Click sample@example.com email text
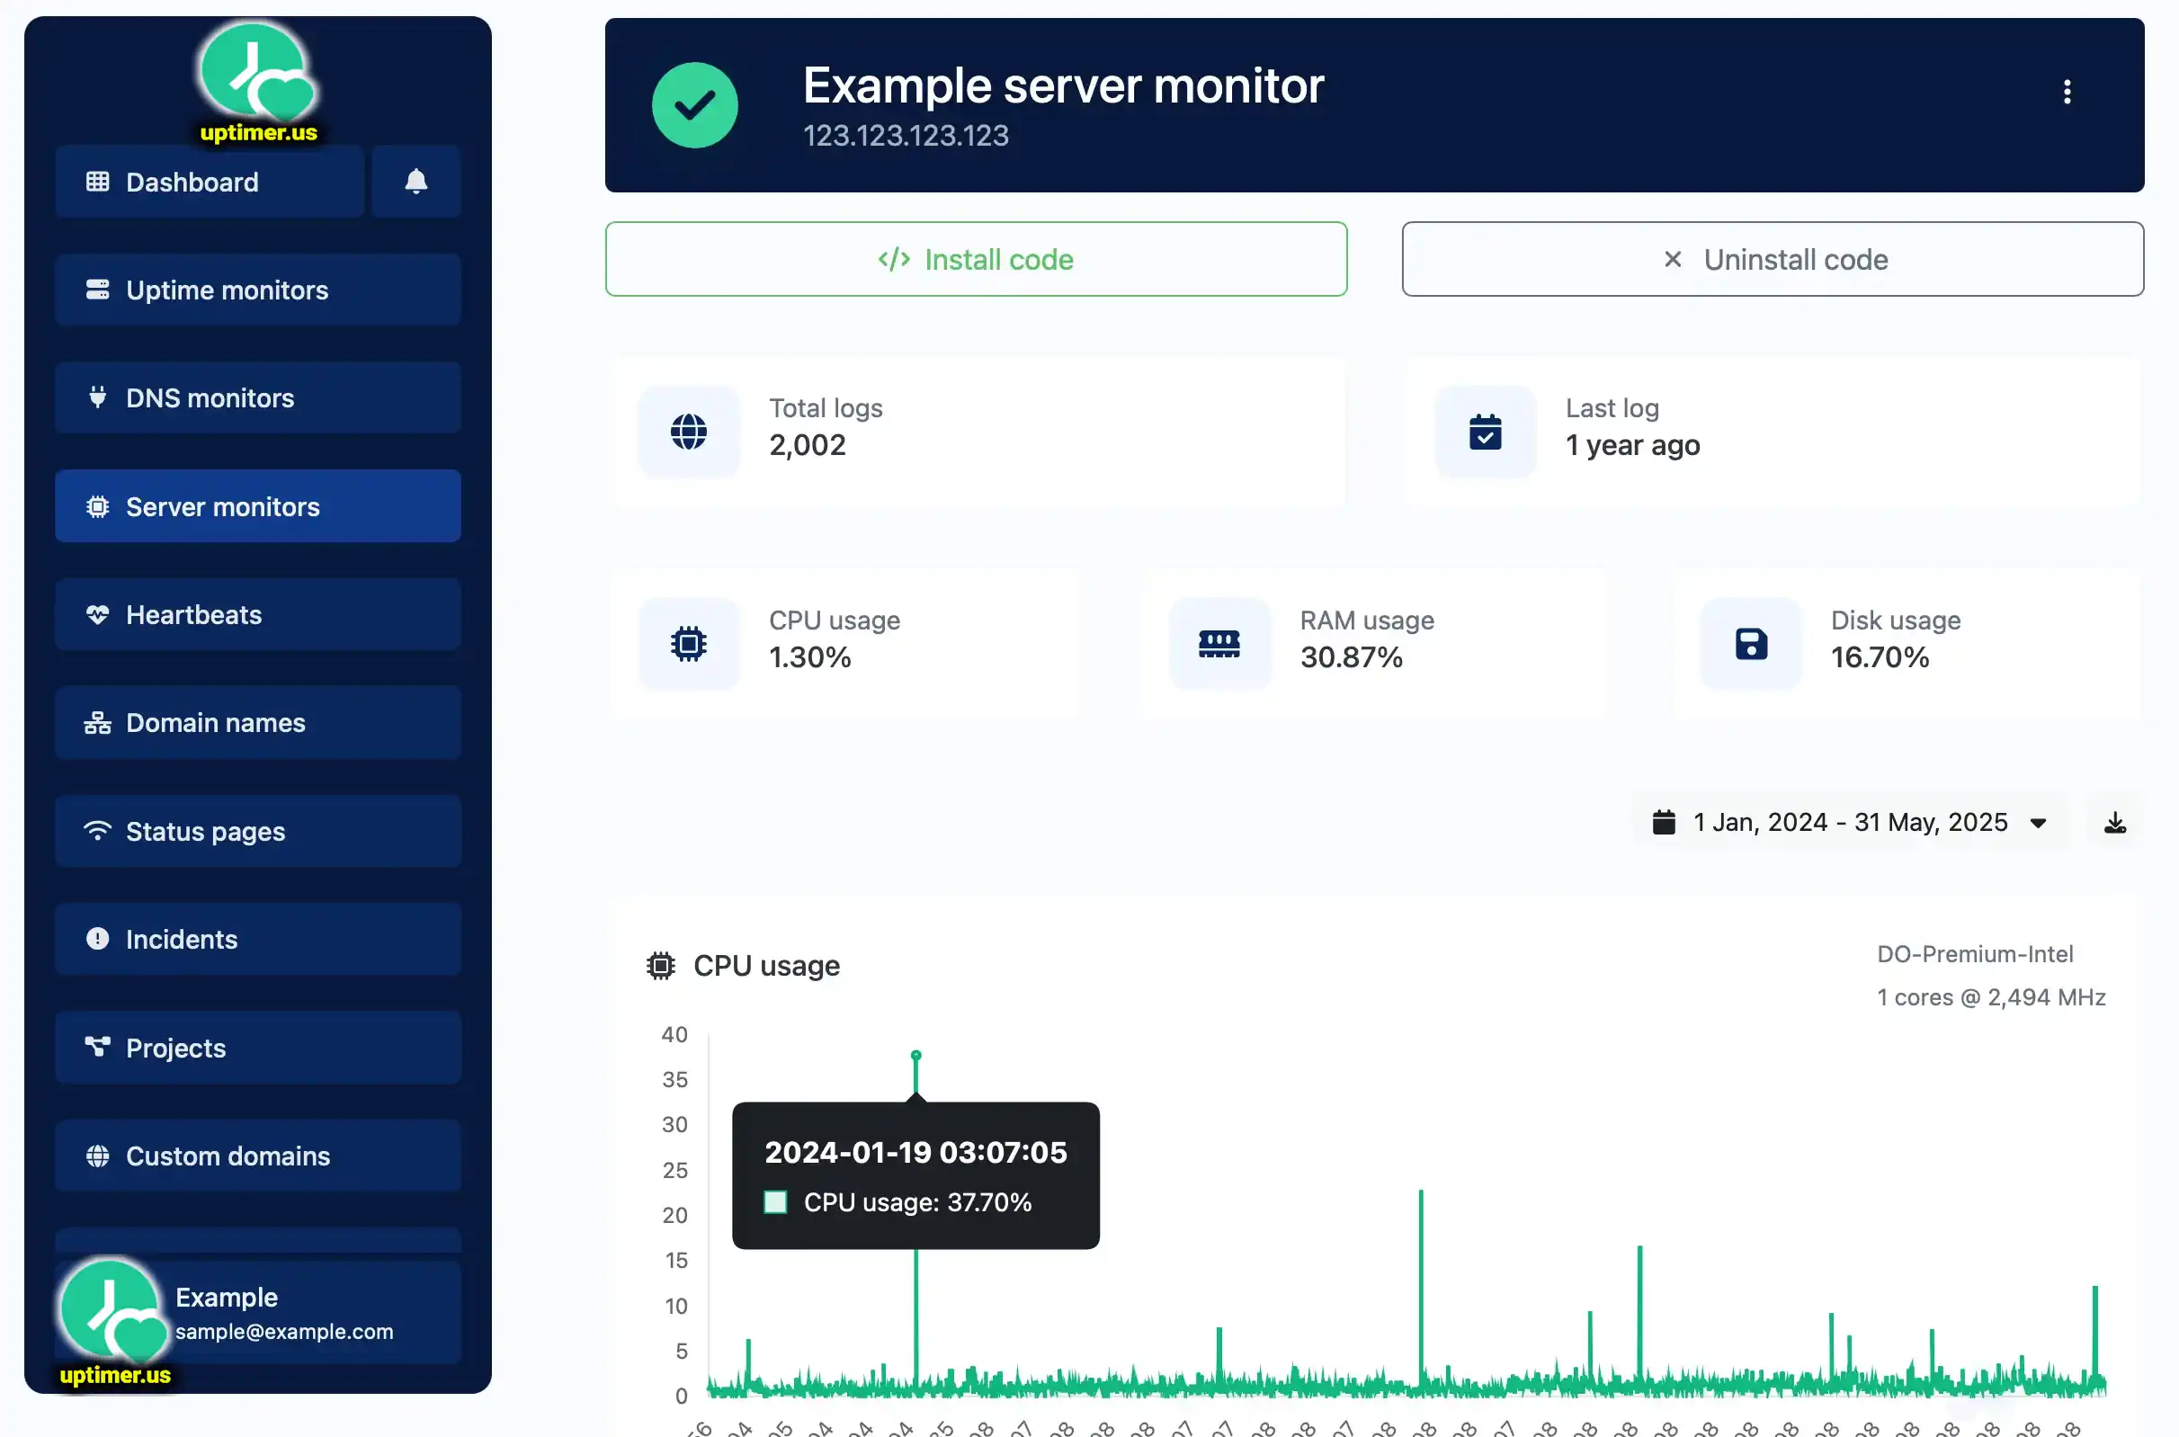 [284, 1331]
